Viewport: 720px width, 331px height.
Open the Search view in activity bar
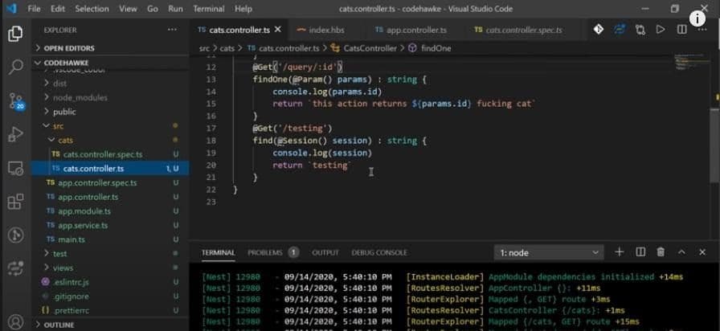[x=15, y=67]
